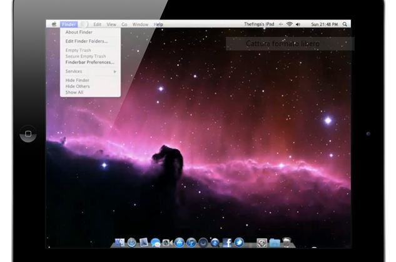Open the Apple menu icon
Screen dimensions: 396x262
click(x=54, y=24)
